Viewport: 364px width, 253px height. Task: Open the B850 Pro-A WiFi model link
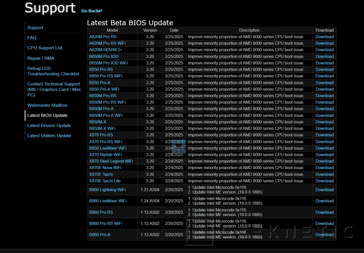104,89
